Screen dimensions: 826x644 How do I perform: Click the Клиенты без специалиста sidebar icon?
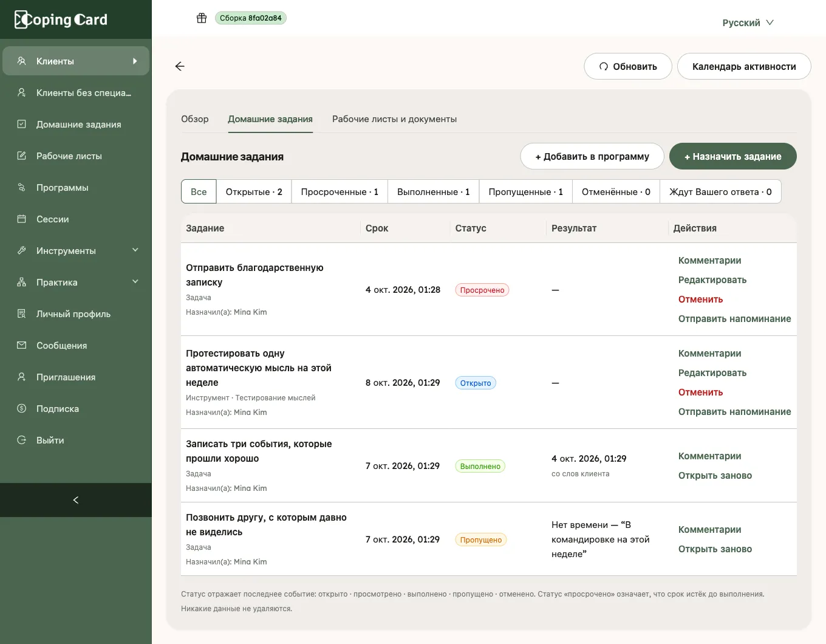tap(22, 92)
